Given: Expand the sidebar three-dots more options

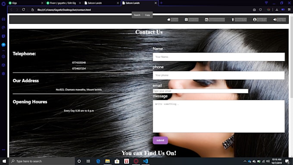Looking at the screenshot, I should click(3, 149).
